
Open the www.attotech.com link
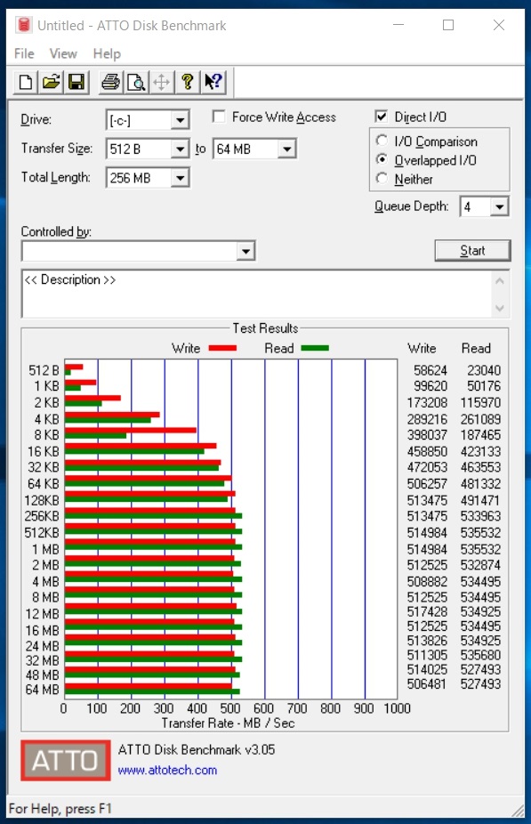[167, 770]
